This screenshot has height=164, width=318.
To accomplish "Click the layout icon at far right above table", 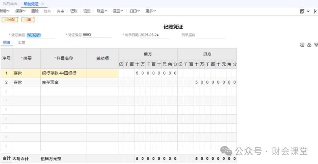I will pos(316,45).
